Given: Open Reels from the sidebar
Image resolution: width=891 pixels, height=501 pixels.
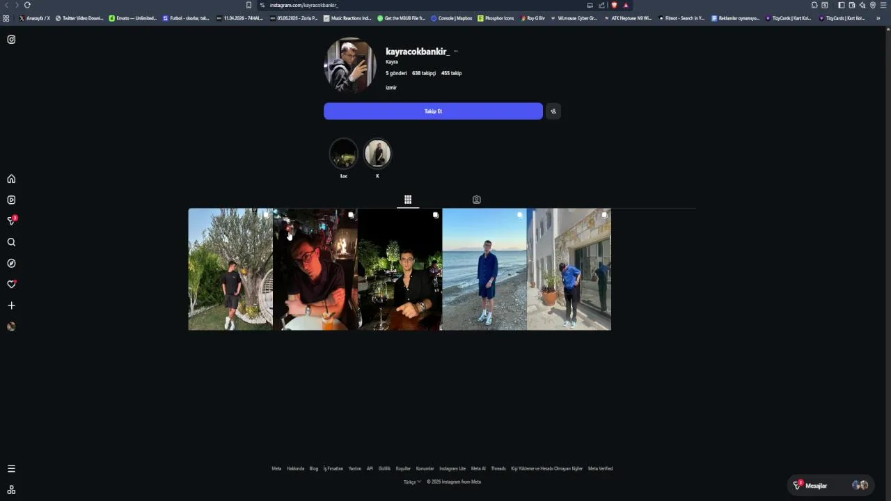Looking at the screenshot, I should click(11, 200).
